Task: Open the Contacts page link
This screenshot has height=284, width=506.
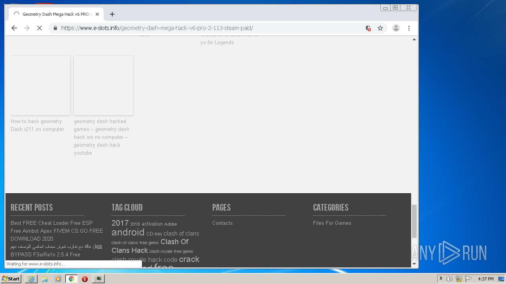Action: click(223, 223)
